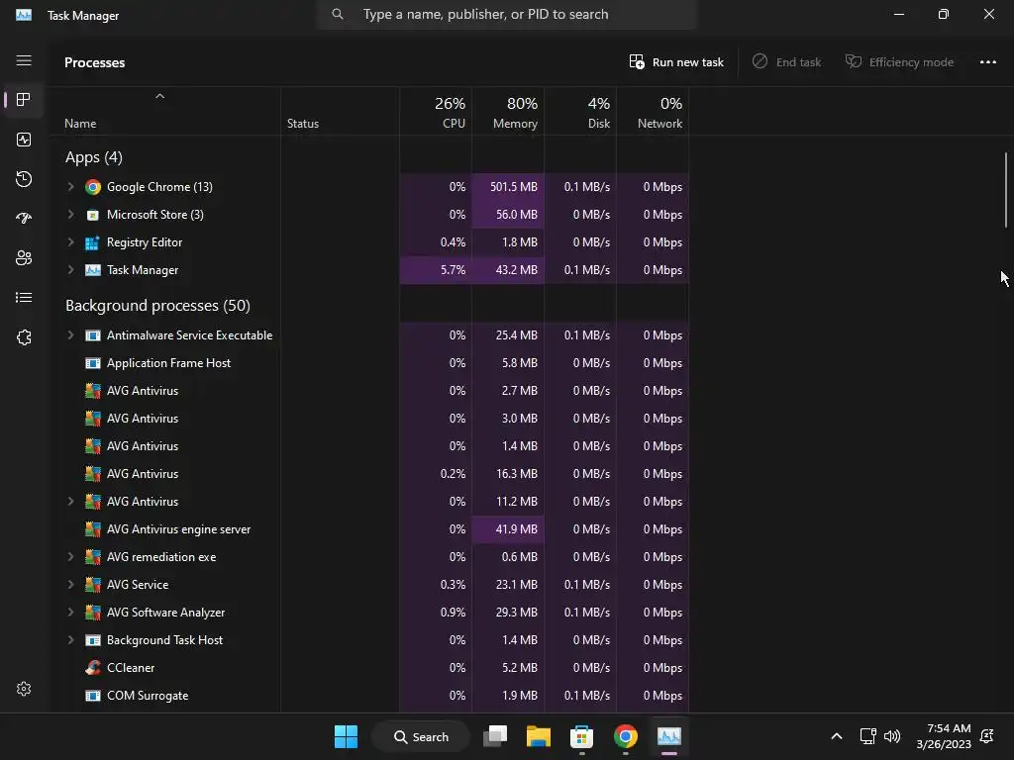Expand the Microsoft Store (3) process group
Viewport: 1014px width, 760px height.
click(70, 215)
